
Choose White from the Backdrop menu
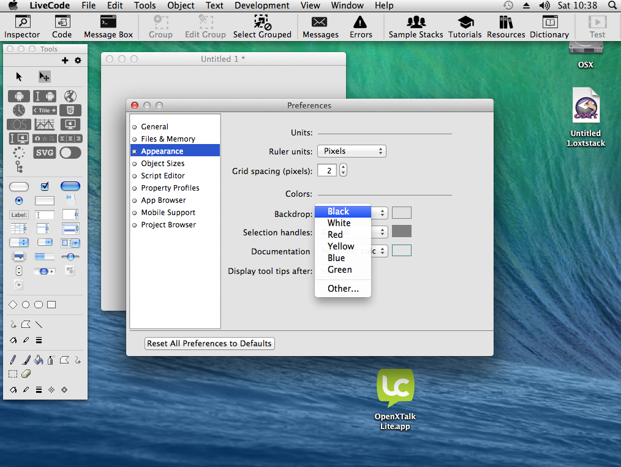click(x=343, y=223)
